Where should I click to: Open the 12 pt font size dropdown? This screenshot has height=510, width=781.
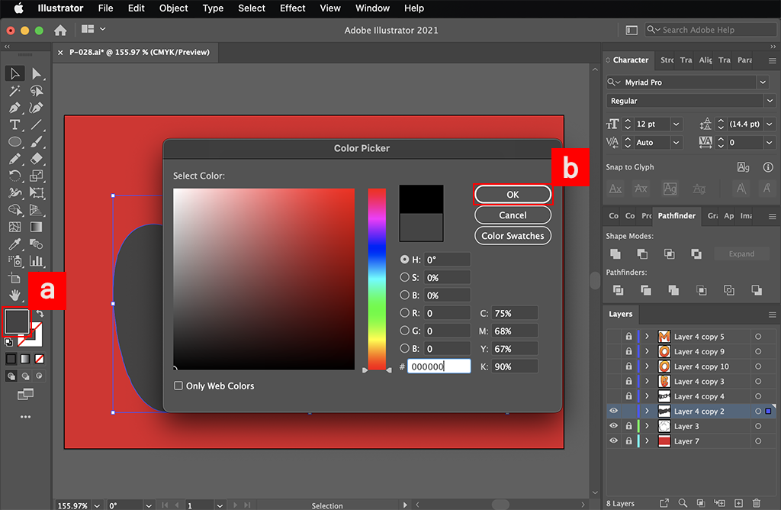[677, 124]
